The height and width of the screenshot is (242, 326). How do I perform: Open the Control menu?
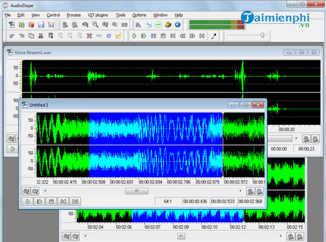[x=53, y=15]
